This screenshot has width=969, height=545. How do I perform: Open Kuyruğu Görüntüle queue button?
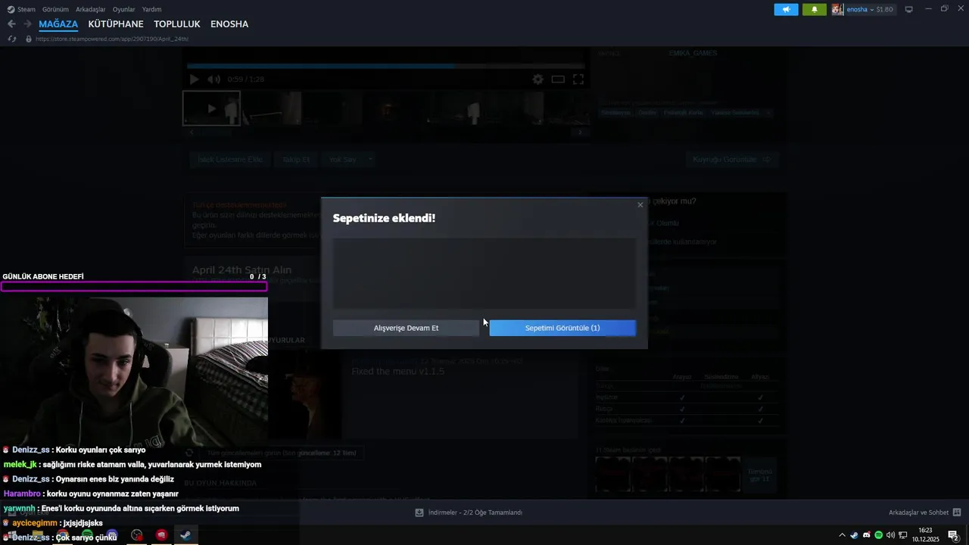[731, 160]
